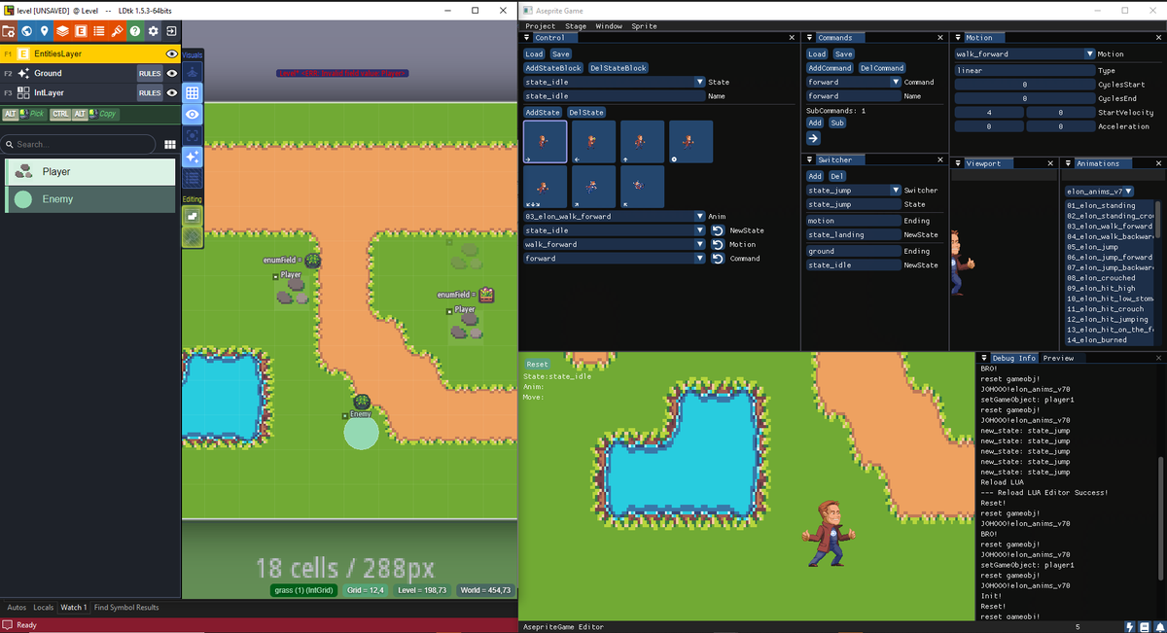Toggle Ground layer visibility eye
The image size is (1167, 633).
(172, 74)
